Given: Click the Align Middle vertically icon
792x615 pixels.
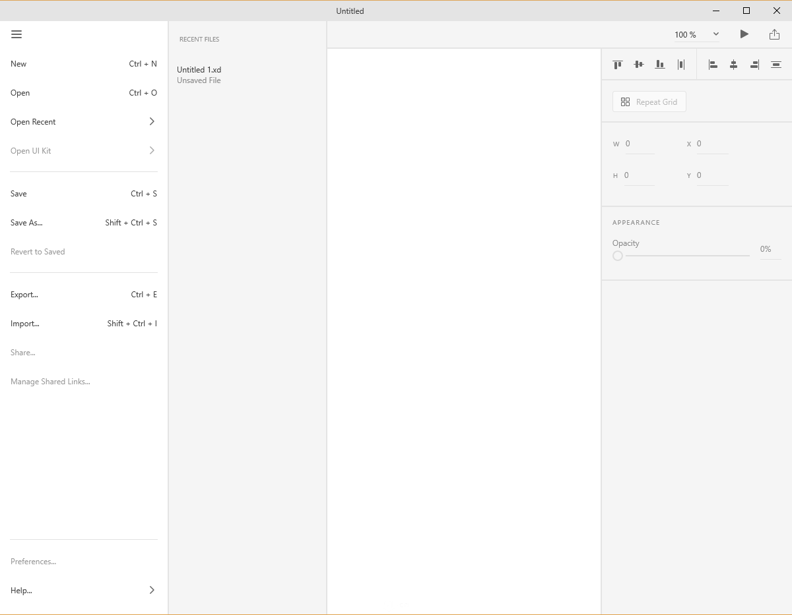Looking at the screenshot, I should click(639, 64).
